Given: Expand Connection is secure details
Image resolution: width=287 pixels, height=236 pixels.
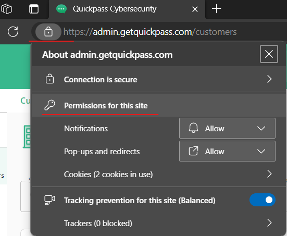Looking at the screenshot, I should (x=159, y=79).
